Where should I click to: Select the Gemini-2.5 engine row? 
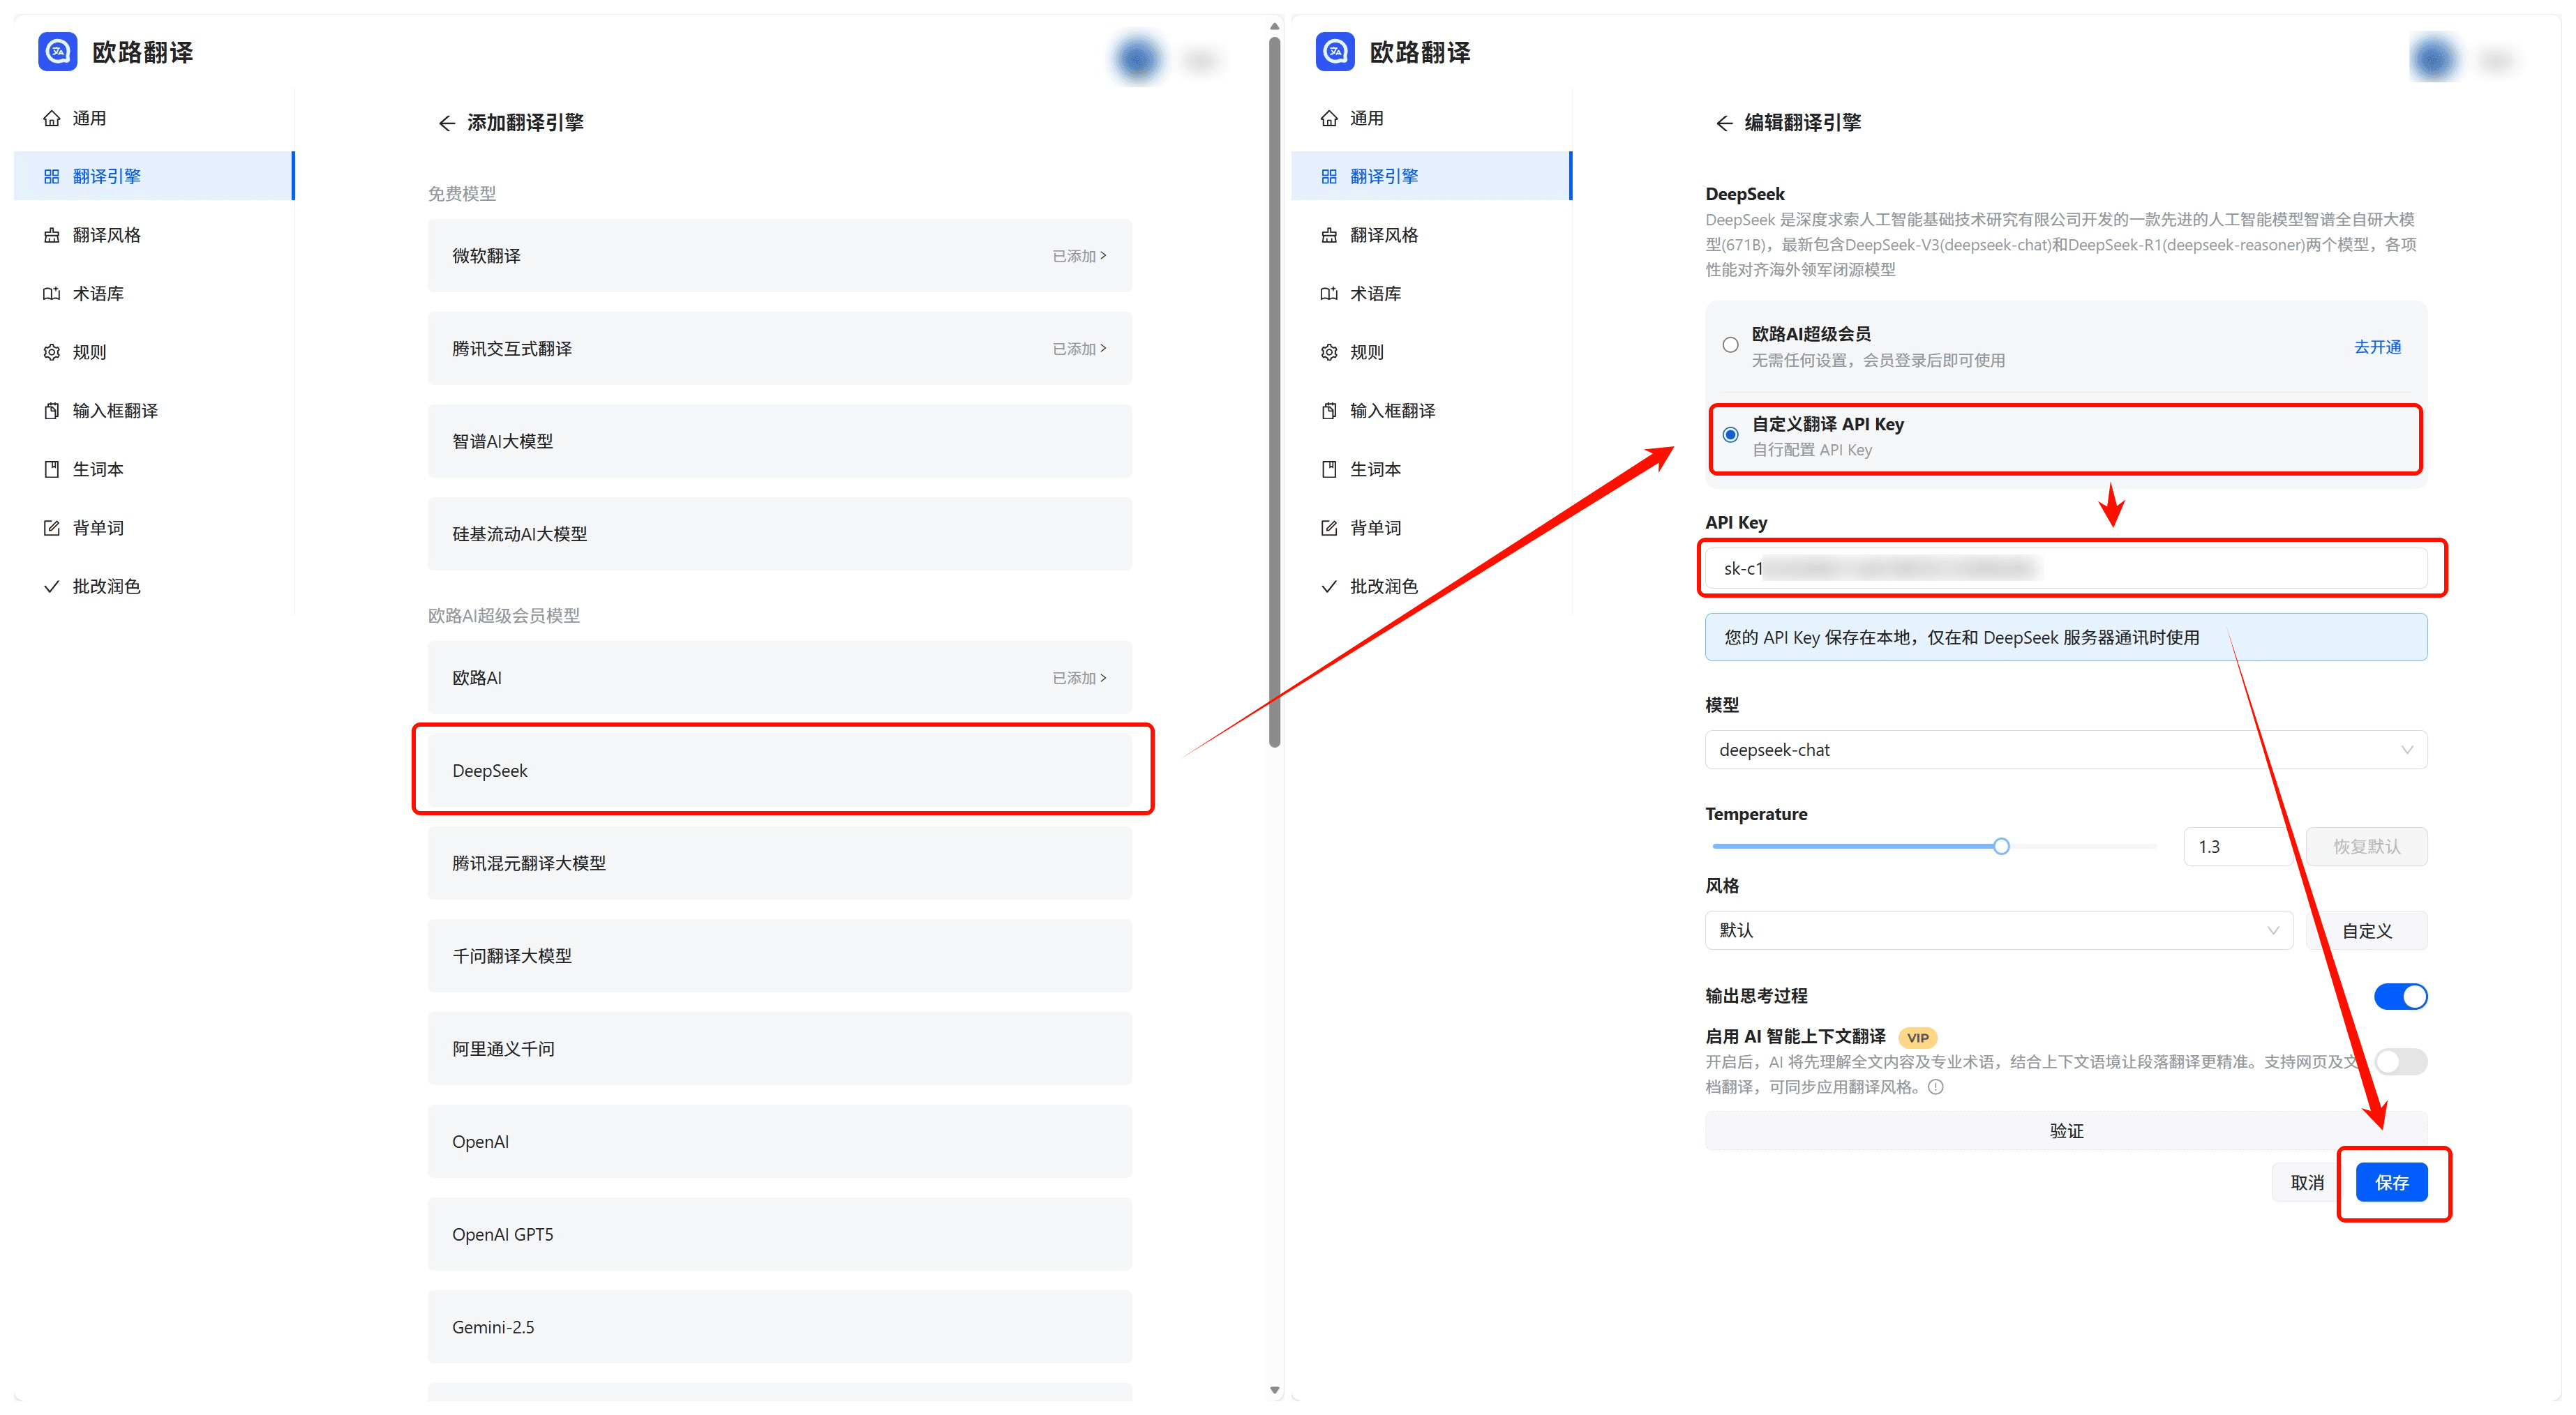coord(779,1327)
